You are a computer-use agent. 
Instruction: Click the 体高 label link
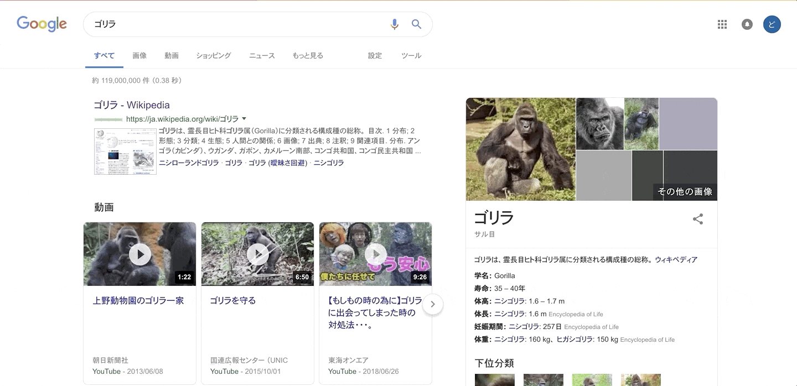(x=483, y=301)
